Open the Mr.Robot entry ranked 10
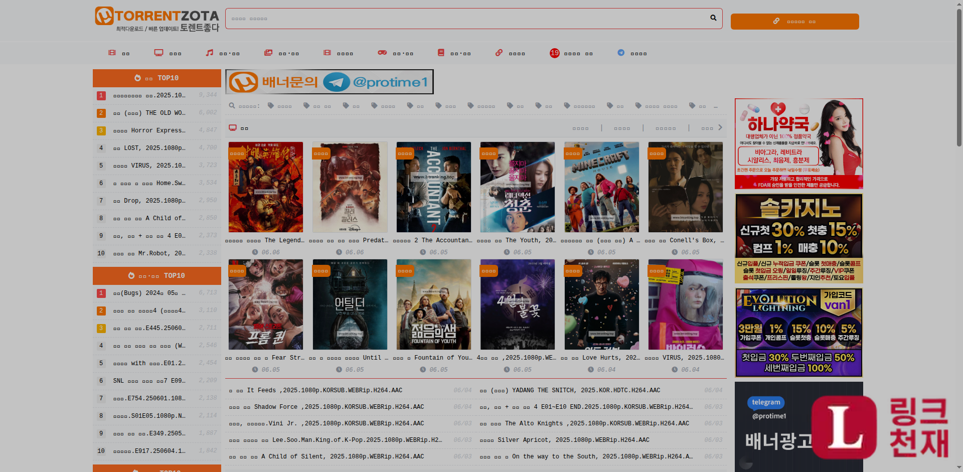 pos(149,253)
